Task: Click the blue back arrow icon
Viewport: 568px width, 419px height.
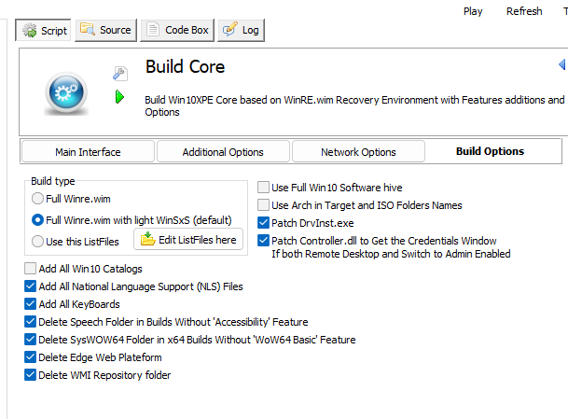Action: click(x=562, y=64)
